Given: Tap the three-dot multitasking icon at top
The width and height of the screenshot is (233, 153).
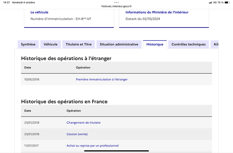Looking at the screenshot, I should click(x=116, y=2).
